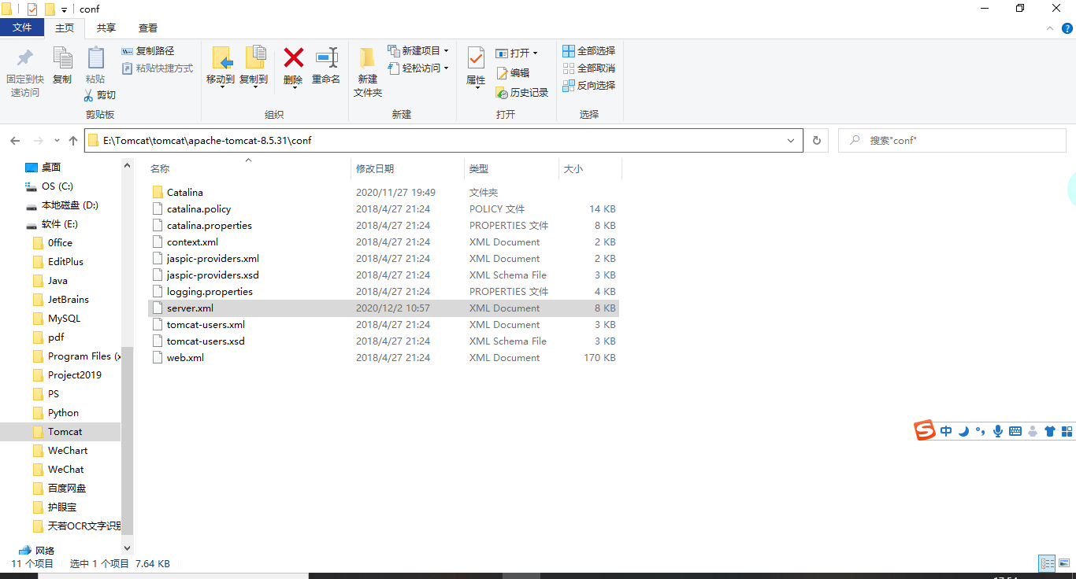
Task: Open the Python folder in navigation pane
Action: point(61,413)
